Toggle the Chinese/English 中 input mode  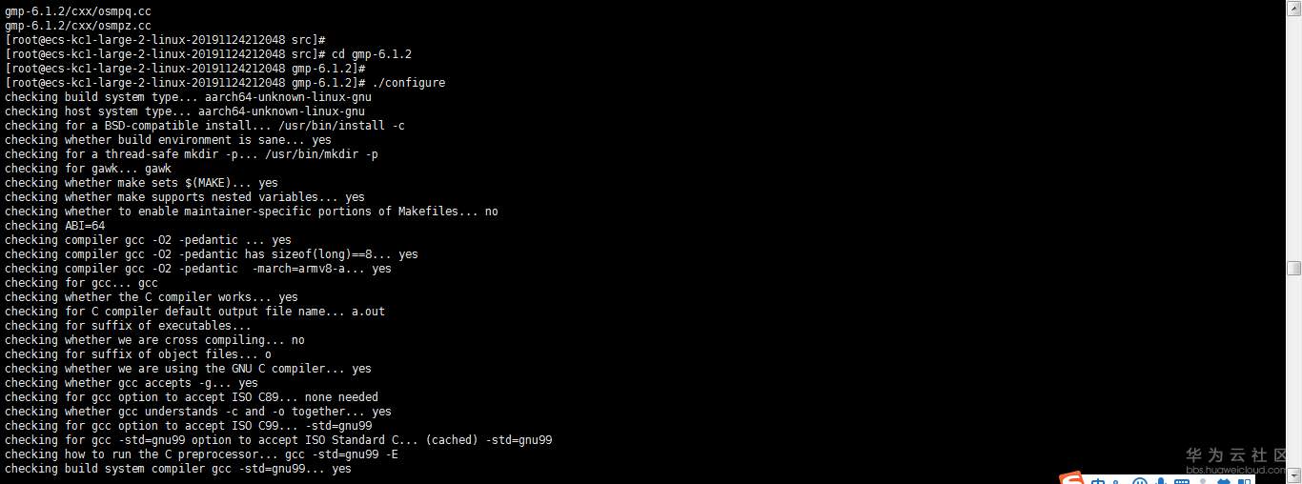[1098, 481]
